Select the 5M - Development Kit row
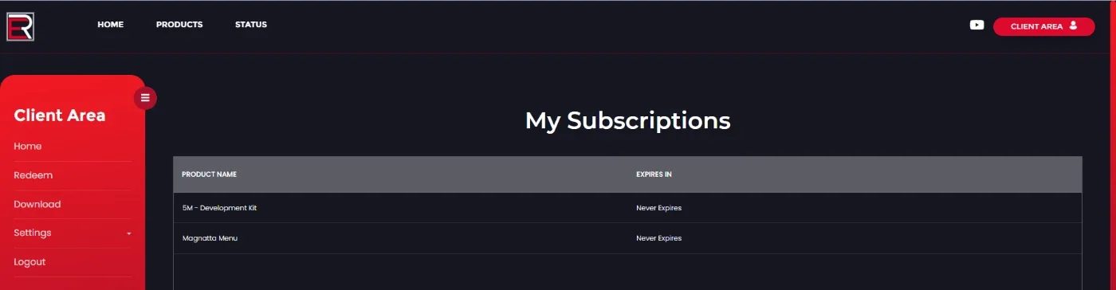Viewport: 1116px width, 290px height. [627, 208]
